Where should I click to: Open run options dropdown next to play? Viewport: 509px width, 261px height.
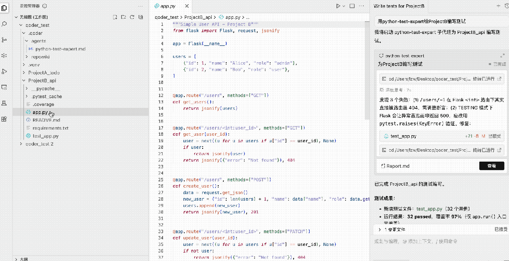[344, 6]
